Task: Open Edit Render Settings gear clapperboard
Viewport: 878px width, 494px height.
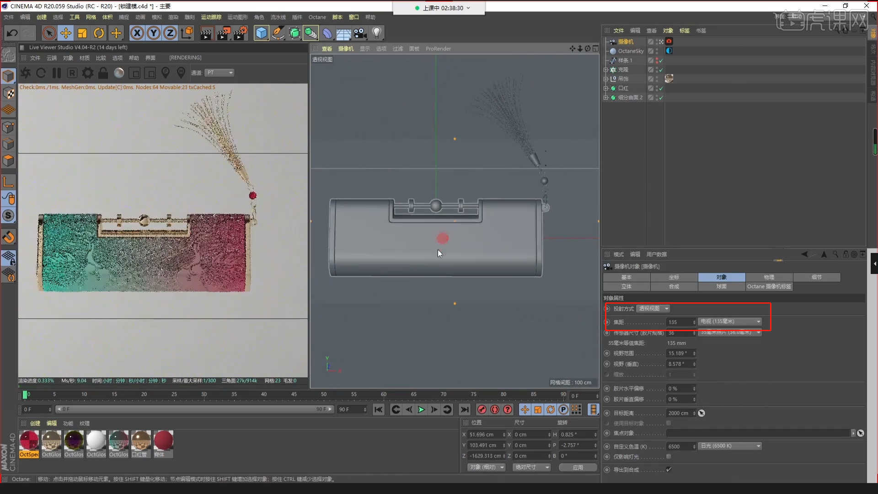Action: tap(241, 33)
